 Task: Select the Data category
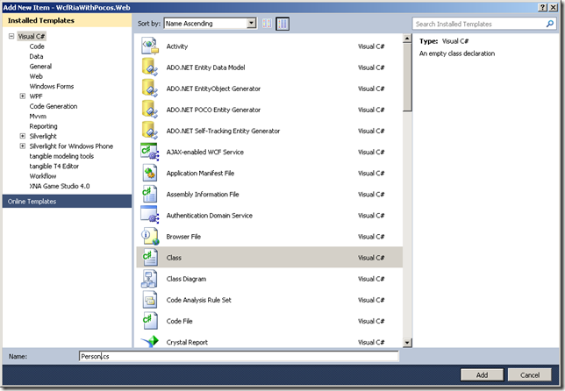click(x=36, y=56)
